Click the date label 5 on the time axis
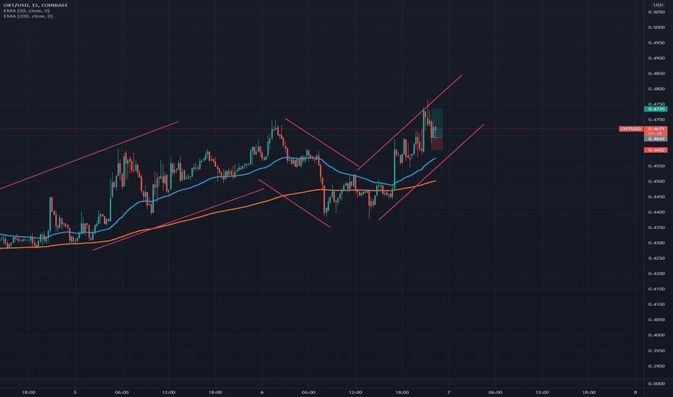 tap(75, 392)
